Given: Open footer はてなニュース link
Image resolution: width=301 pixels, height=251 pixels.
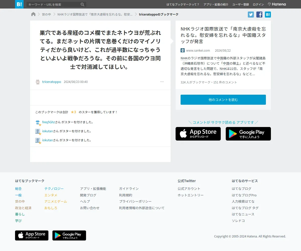Looking at the screenshot, I should coord(243,214).
